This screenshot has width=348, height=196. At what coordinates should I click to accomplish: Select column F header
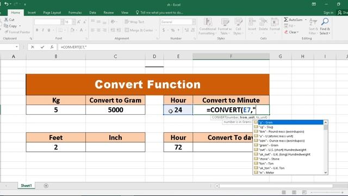[231, 57]
